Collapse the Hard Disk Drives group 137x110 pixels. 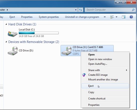point(6,24)
